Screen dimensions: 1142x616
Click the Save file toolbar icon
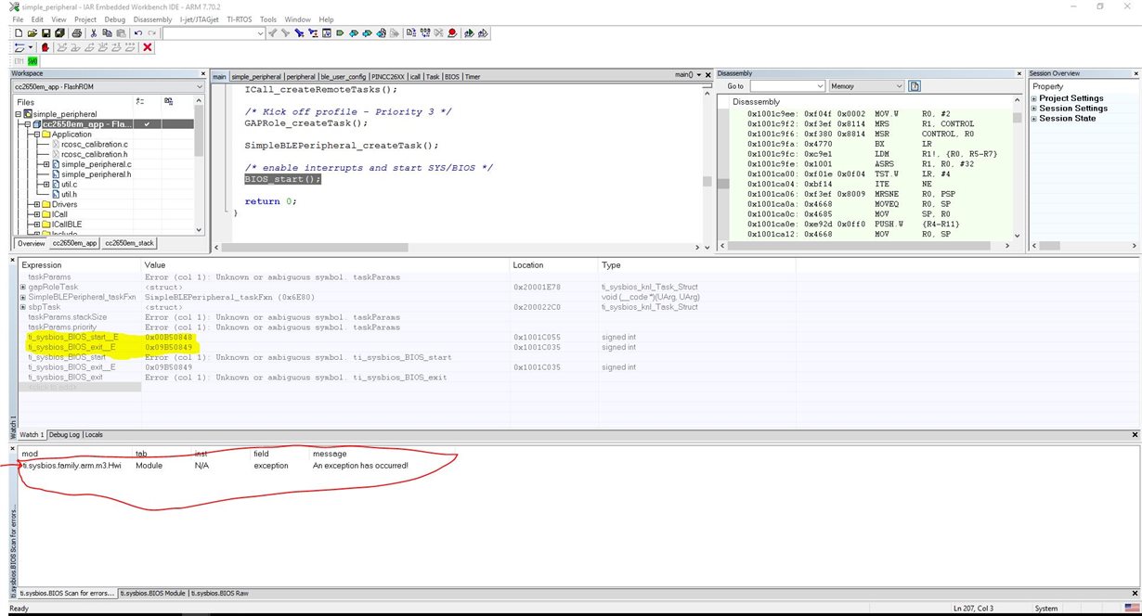click(45, 33)
